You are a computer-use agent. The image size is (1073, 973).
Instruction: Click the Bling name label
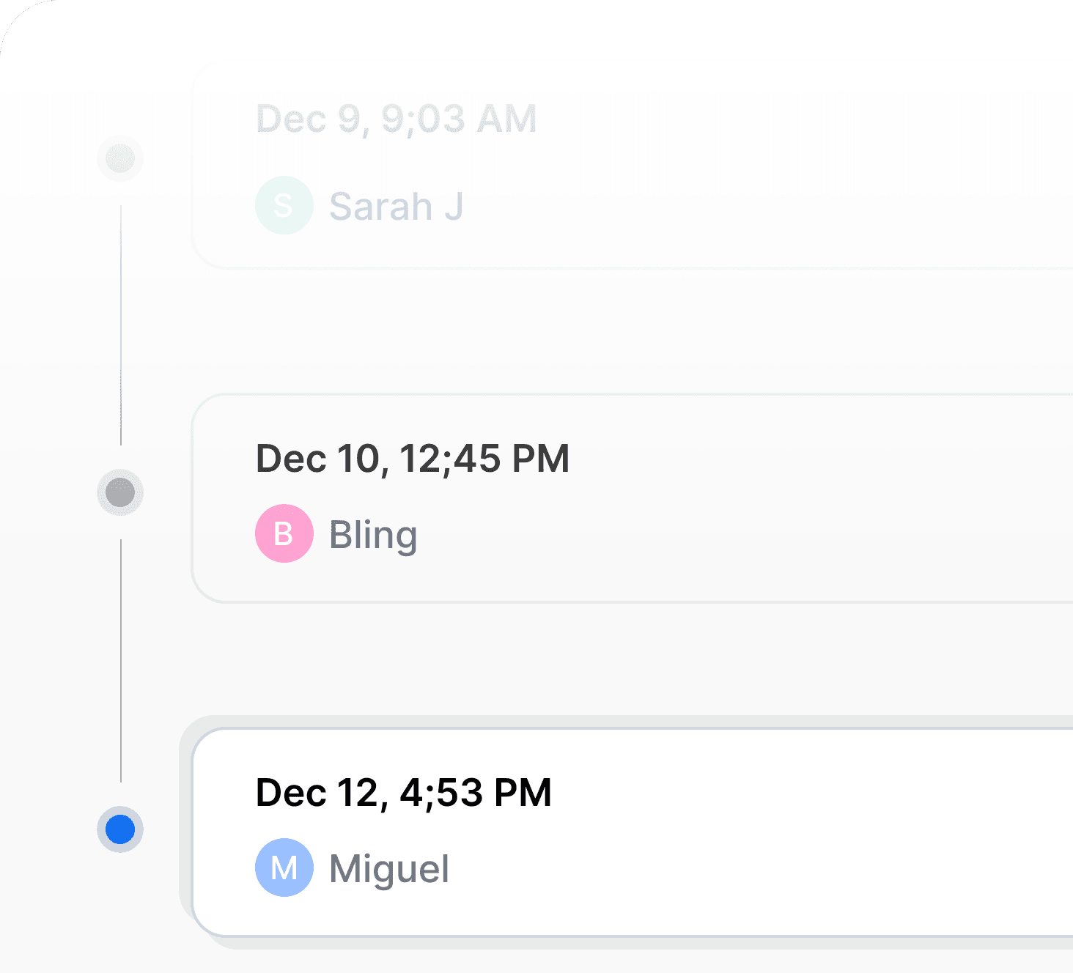pyautogui.click(x=373, y=535)
